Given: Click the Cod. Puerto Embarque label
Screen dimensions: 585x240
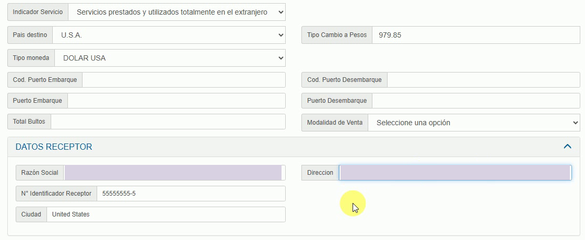Looking at the screenshot, I should 45,80.
